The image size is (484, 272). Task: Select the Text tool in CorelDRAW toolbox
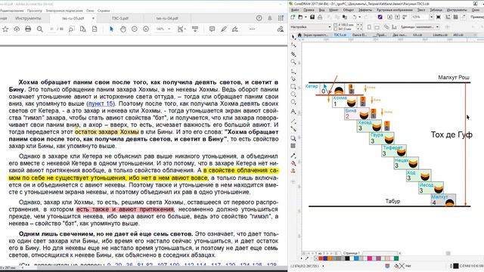(293, 111)
